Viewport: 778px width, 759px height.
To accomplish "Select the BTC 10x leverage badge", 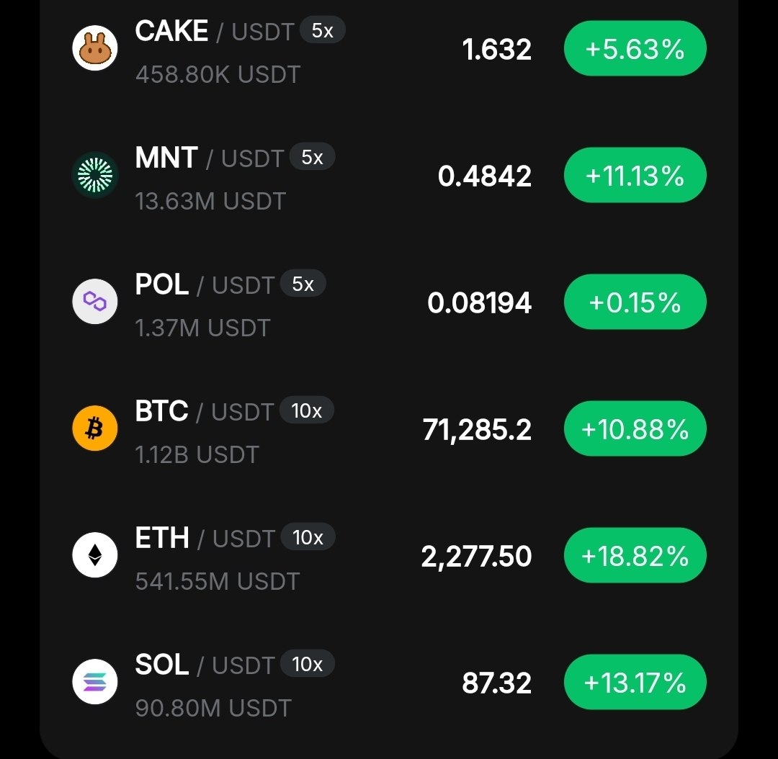I will coord(307,410).
